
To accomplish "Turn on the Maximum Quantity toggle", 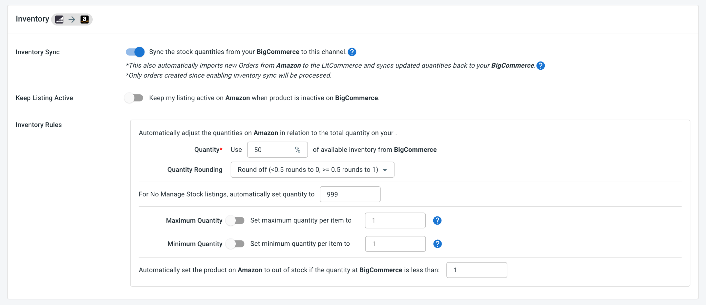I will [235, 220].
